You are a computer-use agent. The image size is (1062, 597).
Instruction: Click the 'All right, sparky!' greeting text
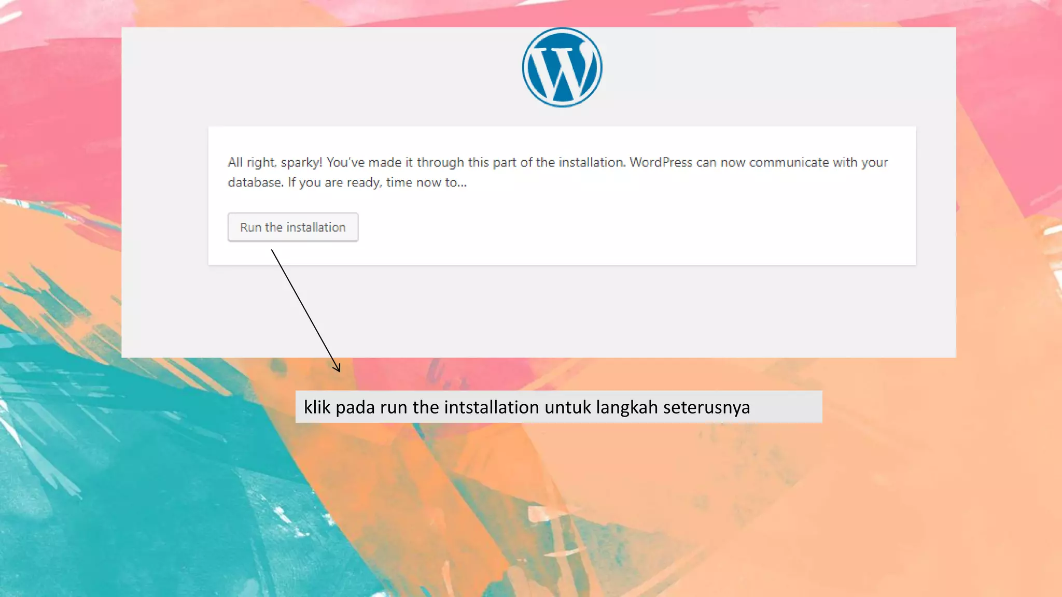pyautogui.click(x=275, y=162)
